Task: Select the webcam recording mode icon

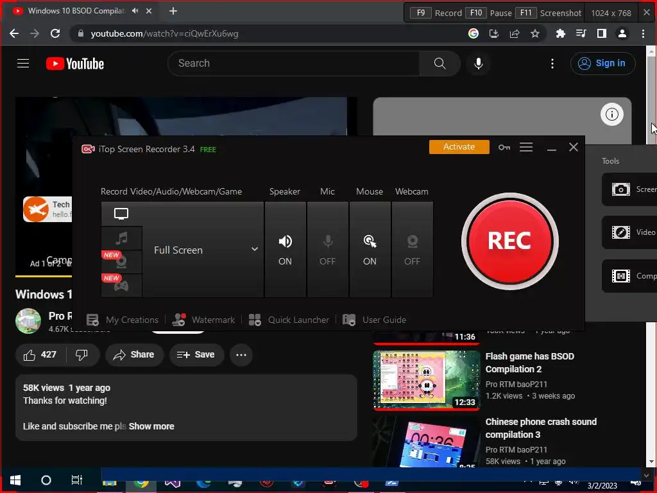Action: point(121,262)
